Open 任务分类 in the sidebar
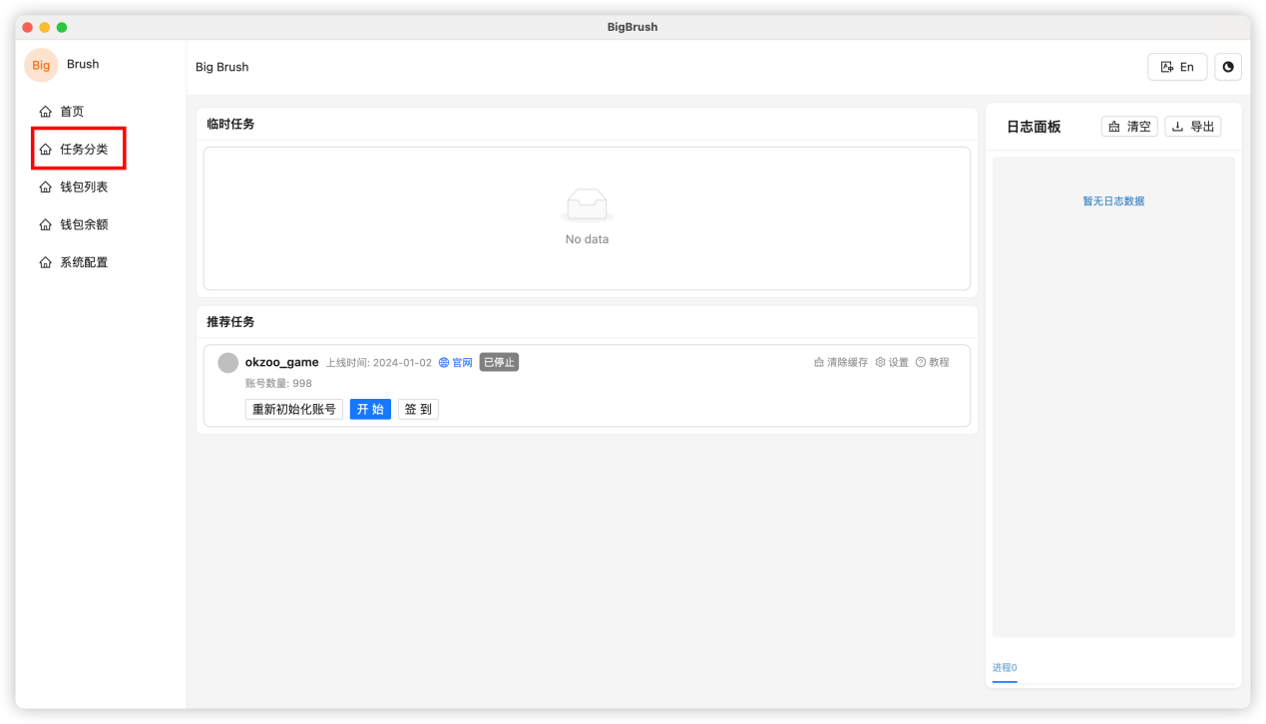Image resolution: width=1266 pixels, height=724 pixels. (x=83, y=150)
